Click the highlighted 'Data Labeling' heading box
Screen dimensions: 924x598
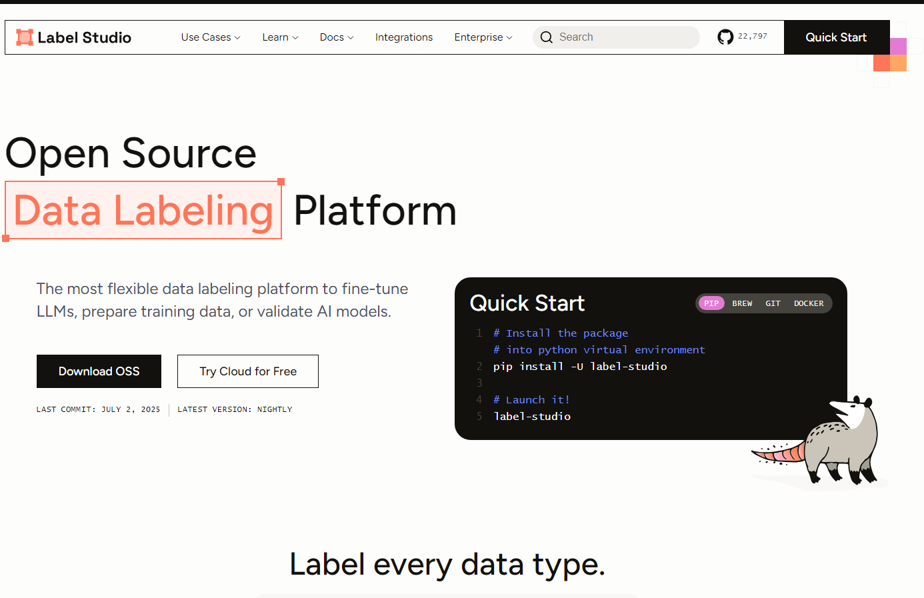(143, 210)
